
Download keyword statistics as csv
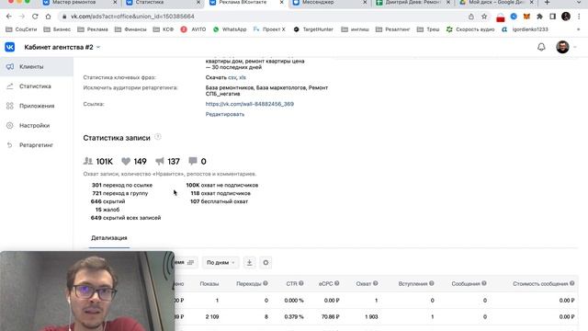click(x=232, y=77)
